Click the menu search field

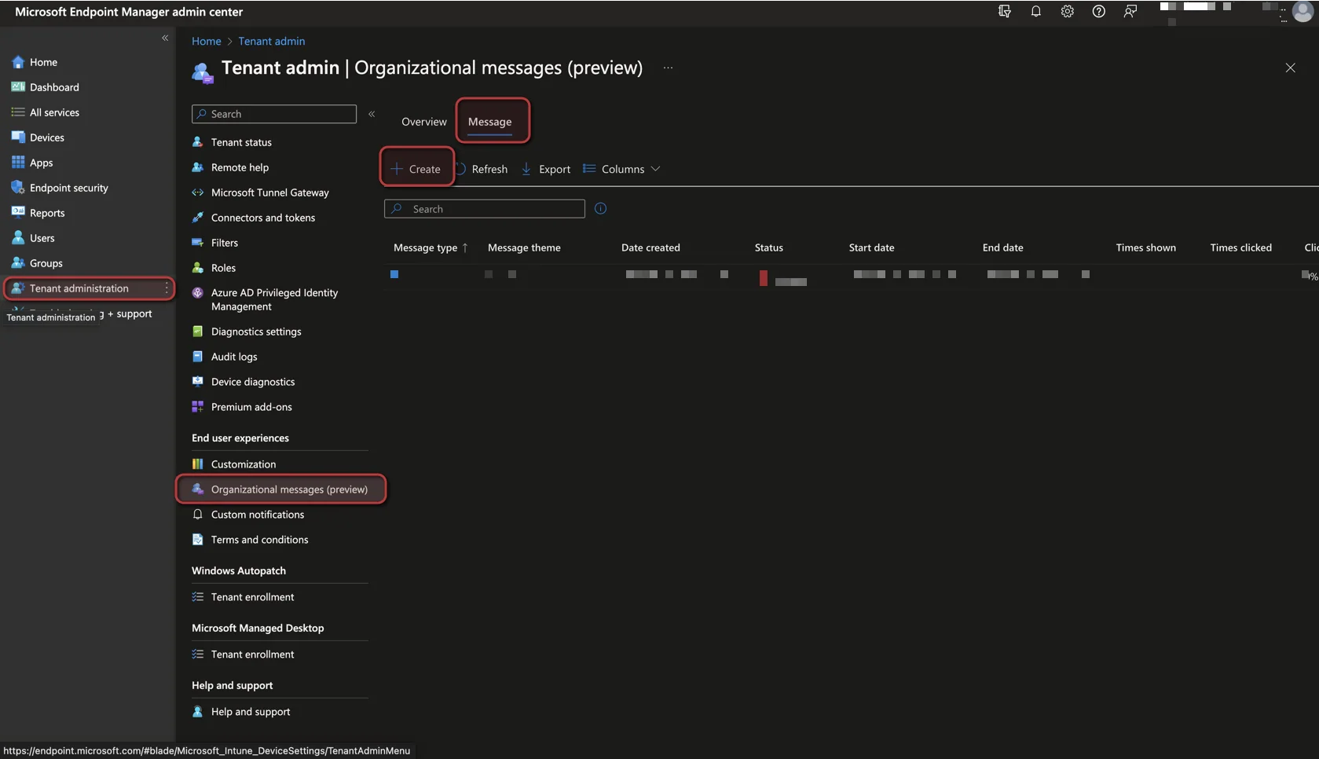(274, 114)
